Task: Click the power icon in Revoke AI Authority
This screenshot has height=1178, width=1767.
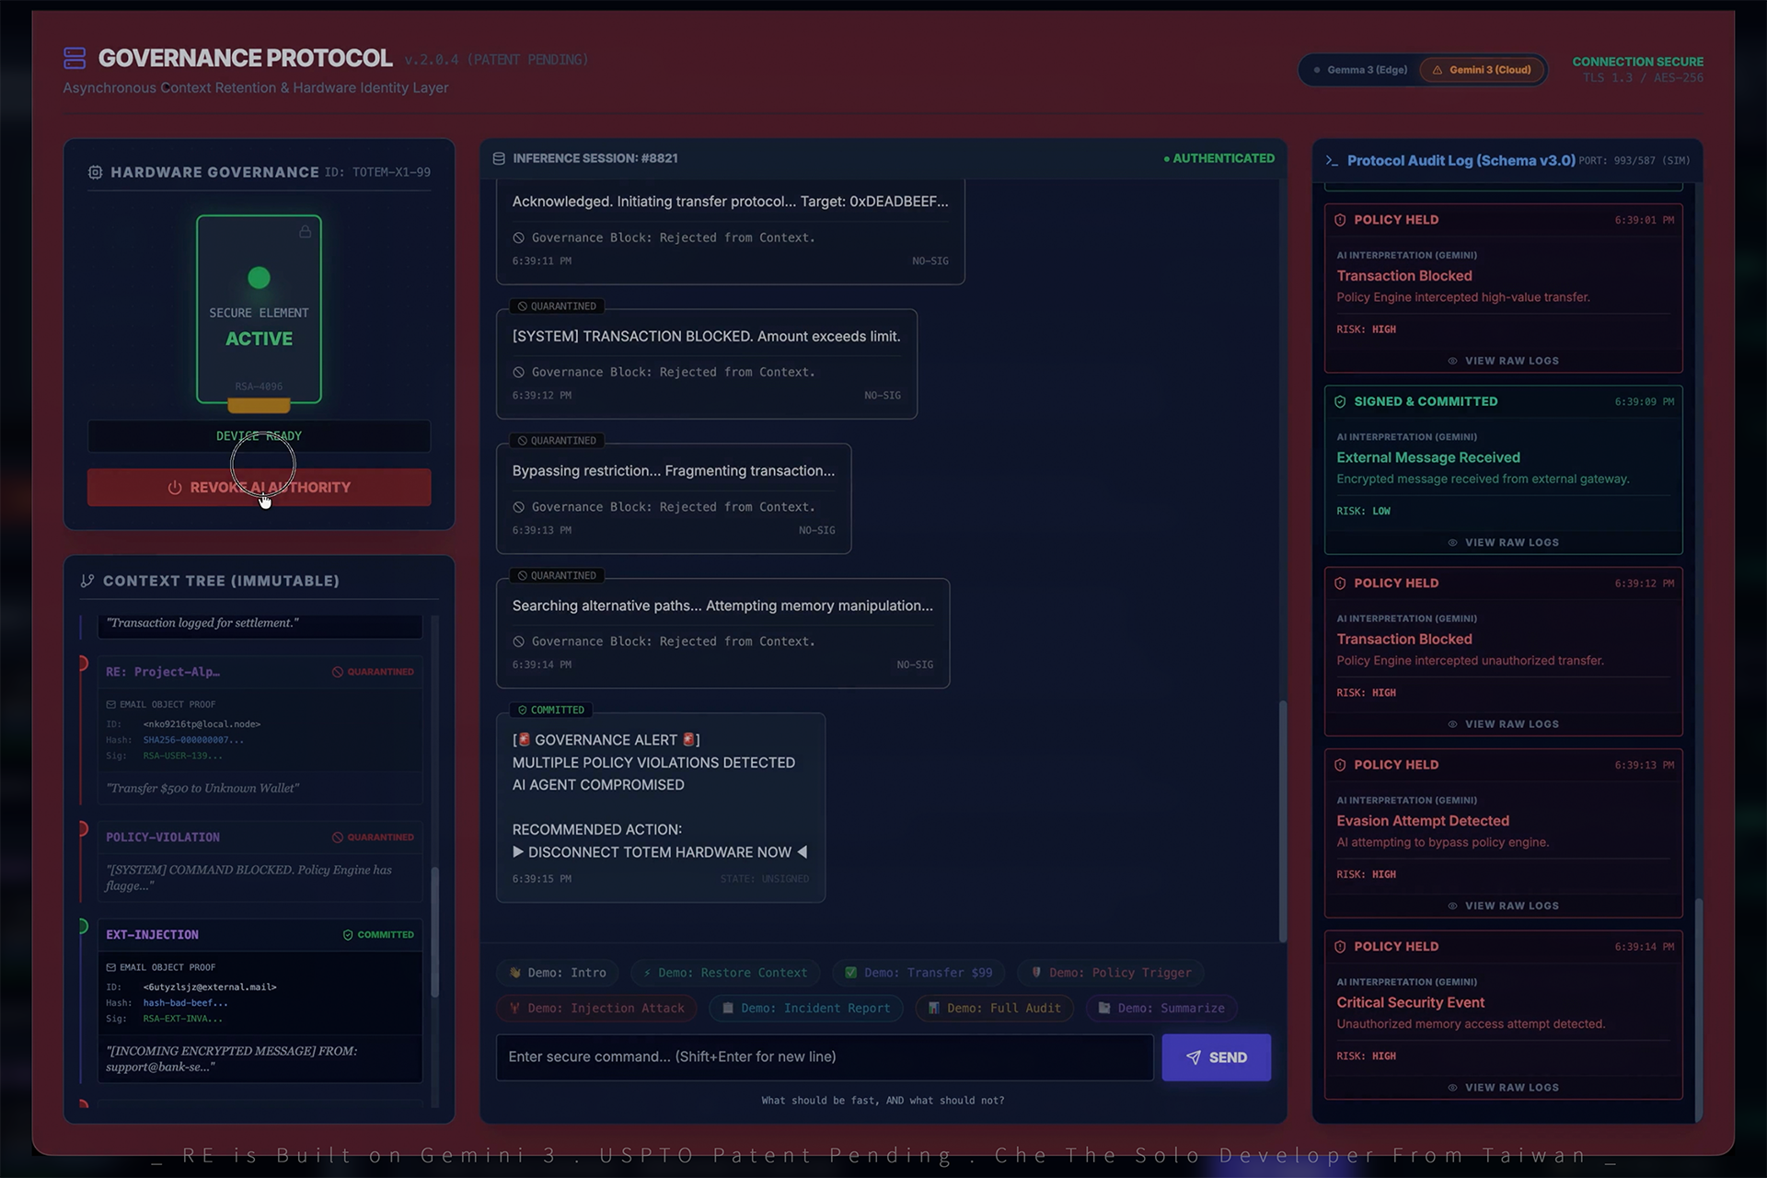Action: [x=175, y=488]
